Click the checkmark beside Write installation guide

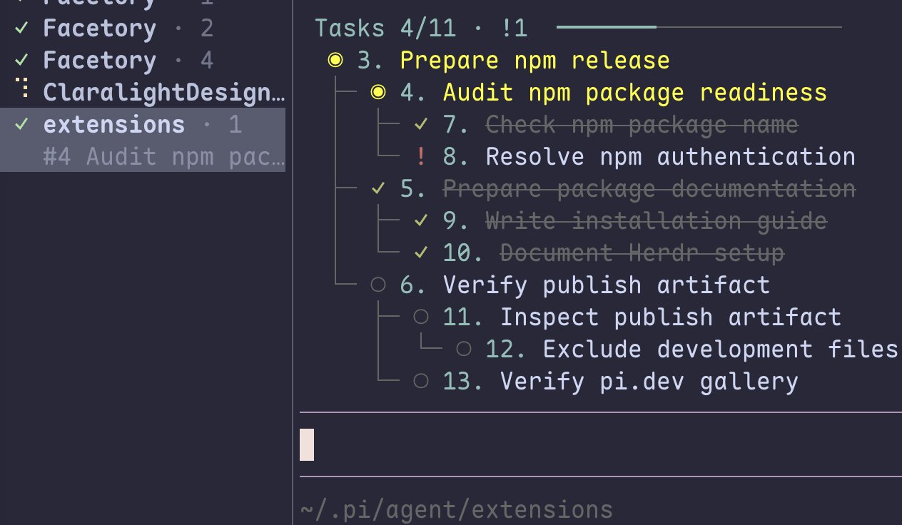421,220
